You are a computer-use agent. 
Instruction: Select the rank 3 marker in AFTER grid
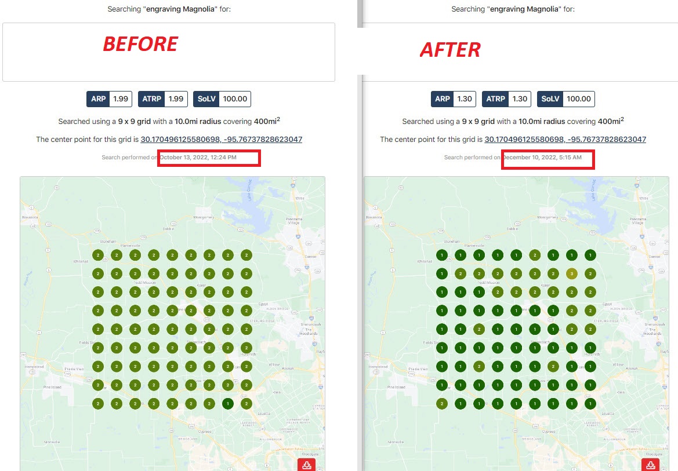pos(572,273)
